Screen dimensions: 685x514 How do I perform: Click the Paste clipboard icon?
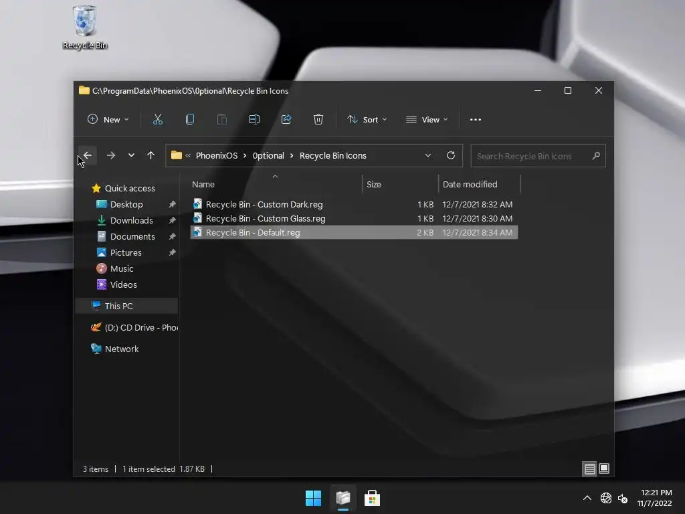pos(222,119)
